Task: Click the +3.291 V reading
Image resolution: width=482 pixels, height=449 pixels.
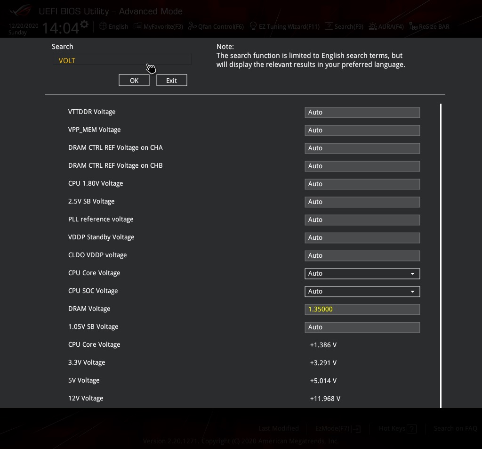Action: point(323,363)
